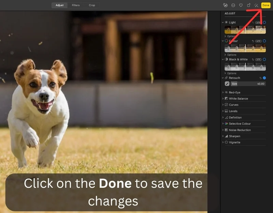Expand the Selective Colour section chevron
273x213 pixels.
[223, 124]
